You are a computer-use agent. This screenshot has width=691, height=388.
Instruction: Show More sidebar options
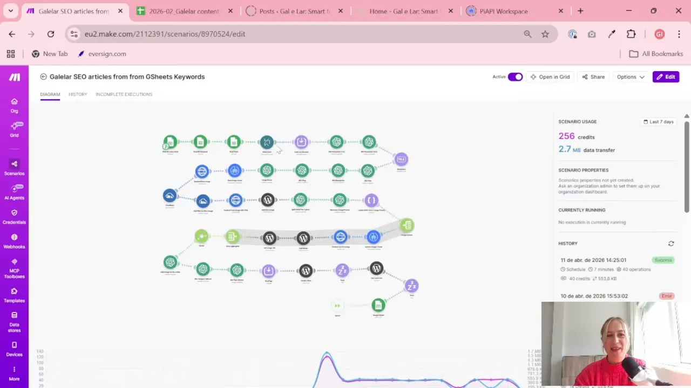coord(15,373)
